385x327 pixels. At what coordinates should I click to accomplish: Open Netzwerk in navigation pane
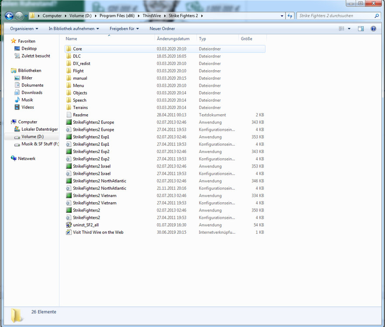pos(27,159)
